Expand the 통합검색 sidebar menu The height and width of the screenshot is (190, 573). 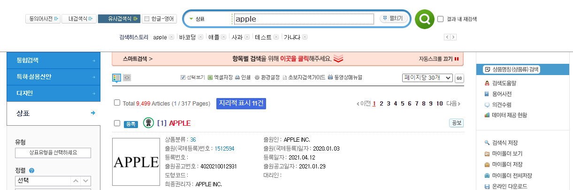[x=53, y=60]
